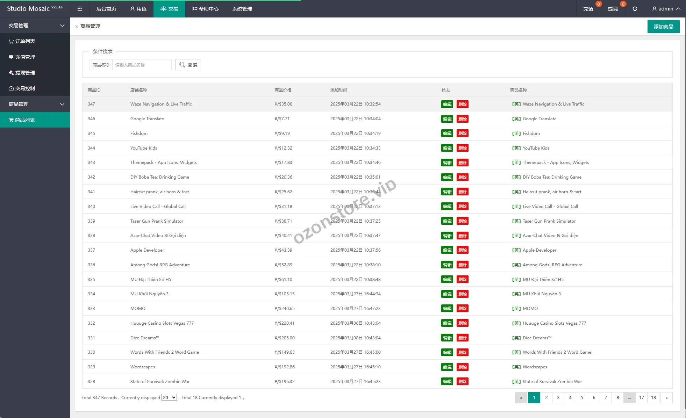Open the records-per-page 20 dropdown
The width and height of the screenshot is (686, 418).
[169, 397]
